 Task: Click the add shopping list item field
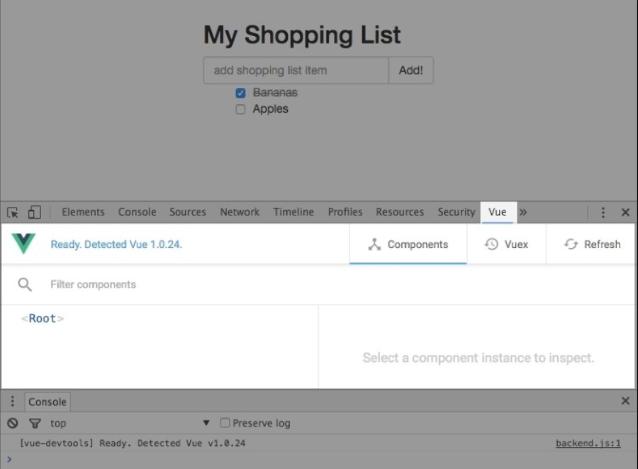[x=296, y=70]
